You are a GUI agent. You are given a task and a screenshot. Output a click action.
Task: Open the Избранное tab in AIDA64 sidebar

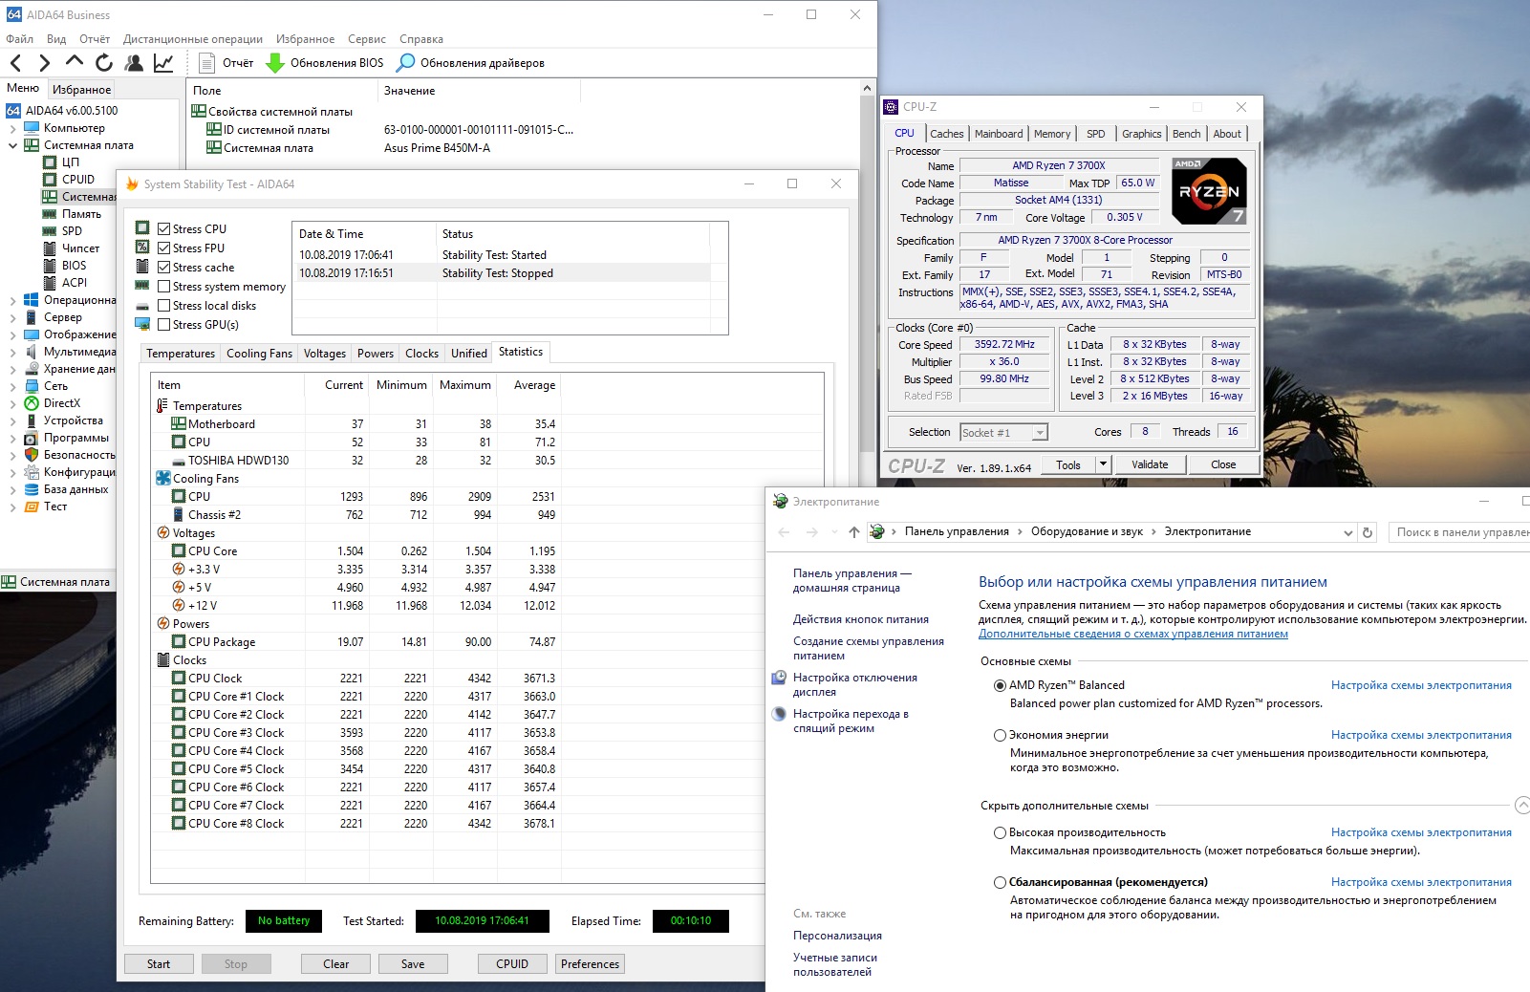(x=81, y=89)
